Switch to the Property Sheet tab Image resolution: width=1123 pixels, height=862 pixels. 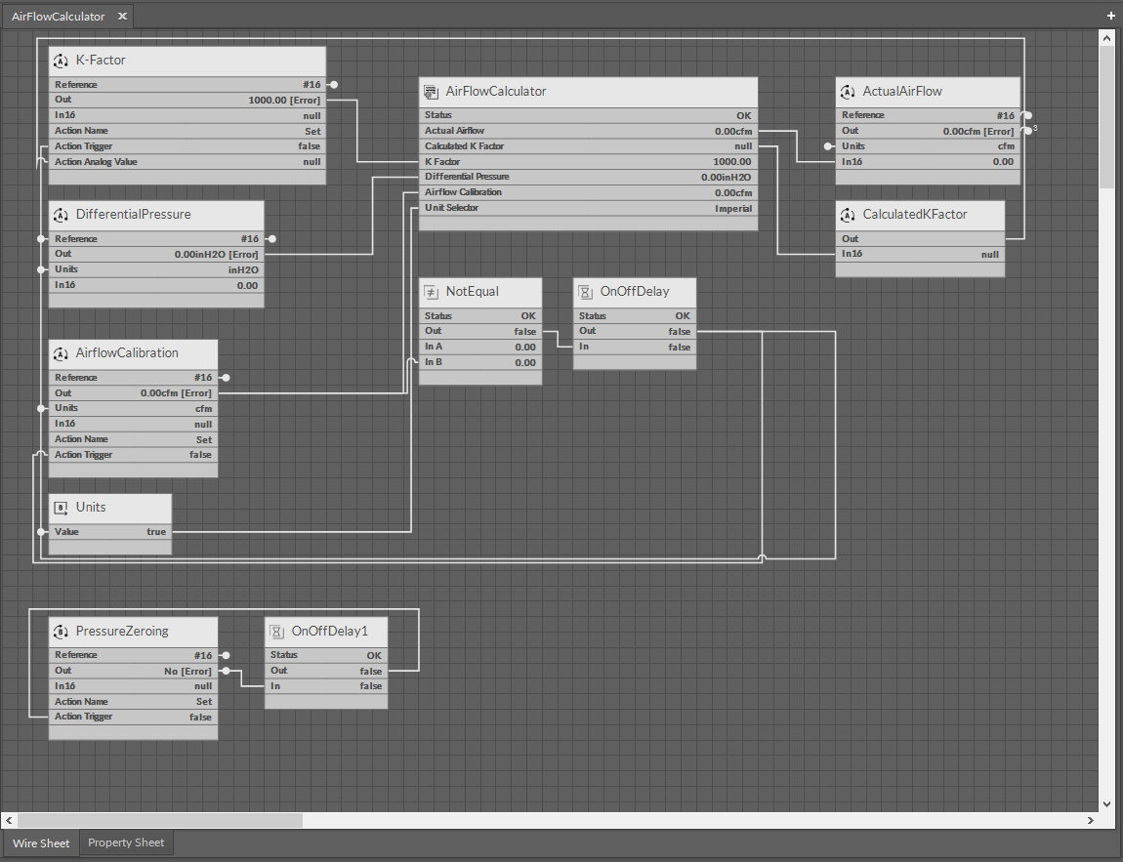coord(126,842)
